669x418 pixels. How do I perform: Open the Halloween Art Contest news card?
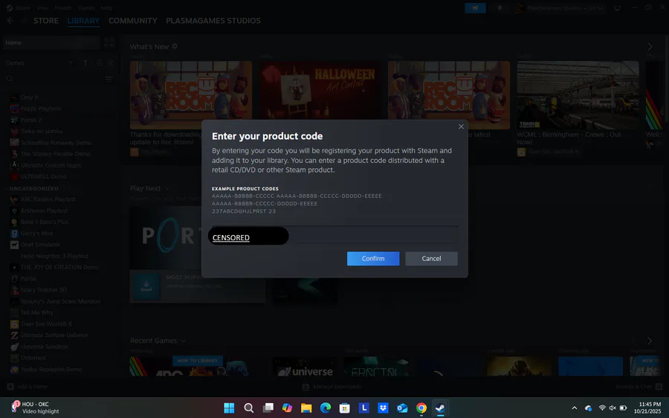point(320,91)
